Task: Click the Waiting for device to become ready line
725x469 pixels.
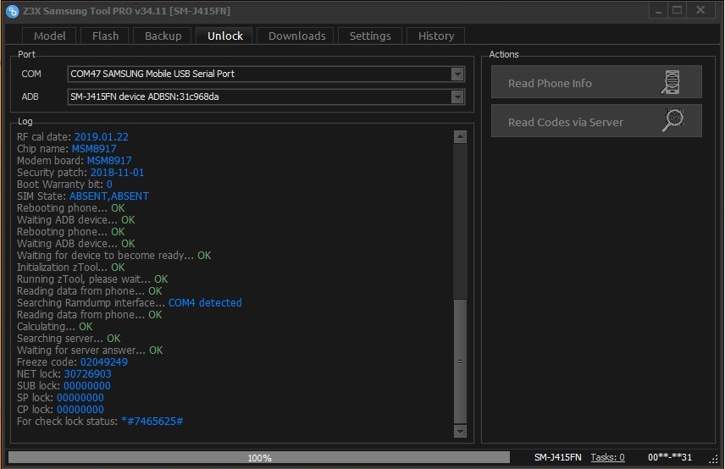Action: (113, 256)
